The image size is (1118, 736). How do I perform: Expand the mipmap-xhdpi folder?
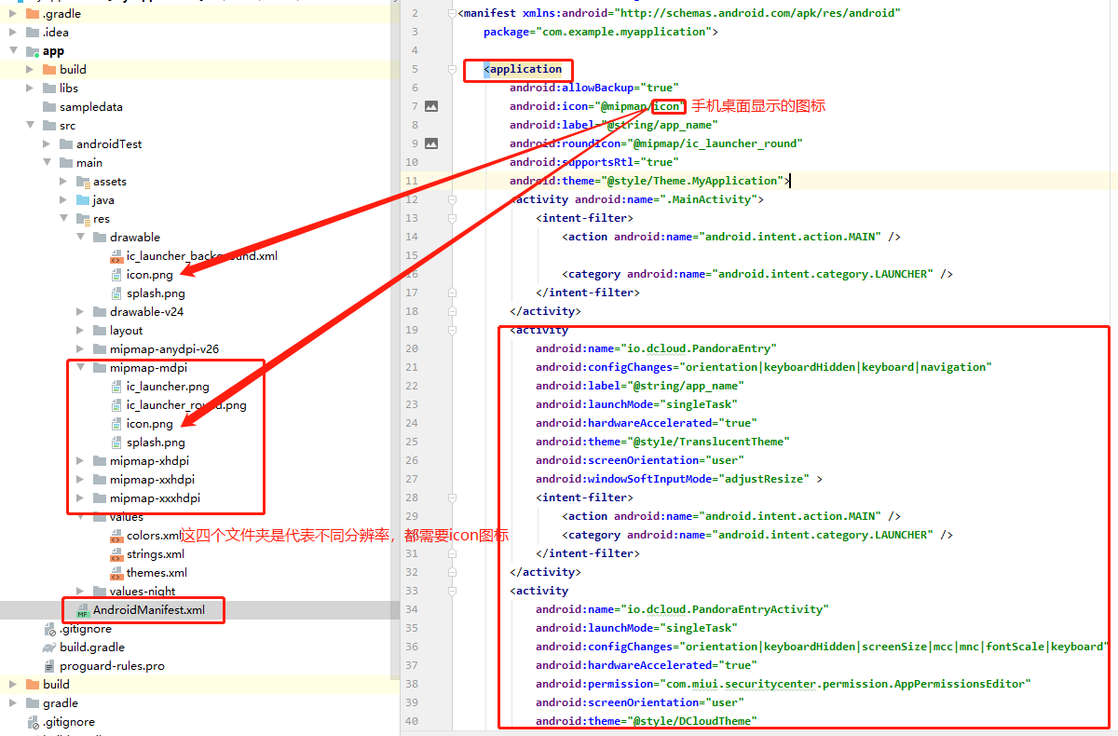pyautogui.click(x=80, y=461)
